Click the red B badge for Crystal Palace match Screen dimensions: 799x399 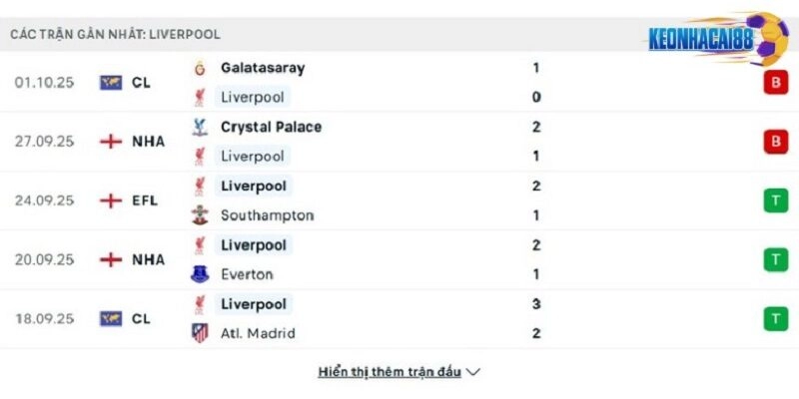click(x=774, y=142)
